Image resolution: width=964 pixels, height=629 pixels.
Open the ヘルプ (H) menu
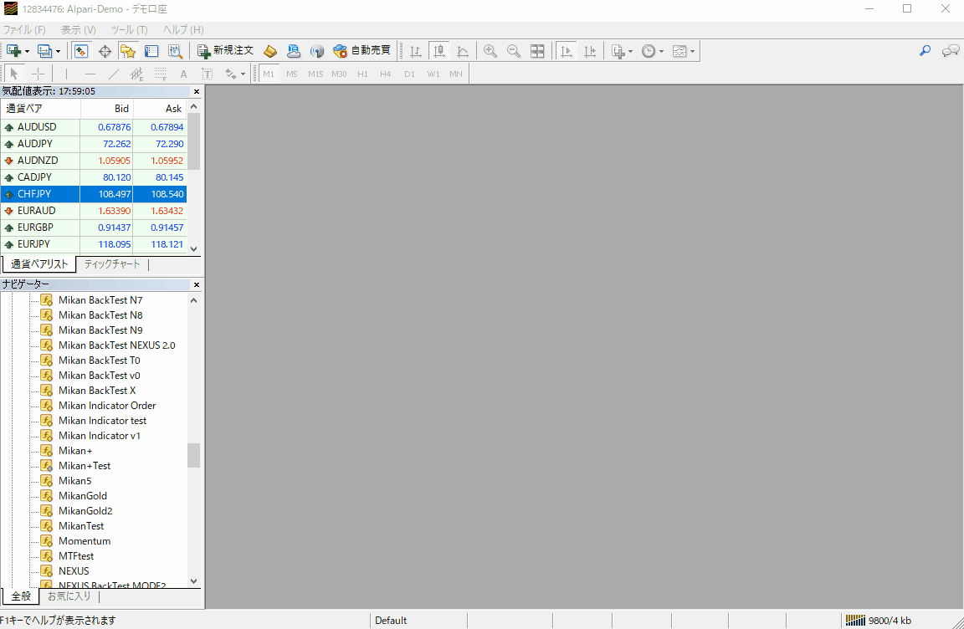click(183, 29)
